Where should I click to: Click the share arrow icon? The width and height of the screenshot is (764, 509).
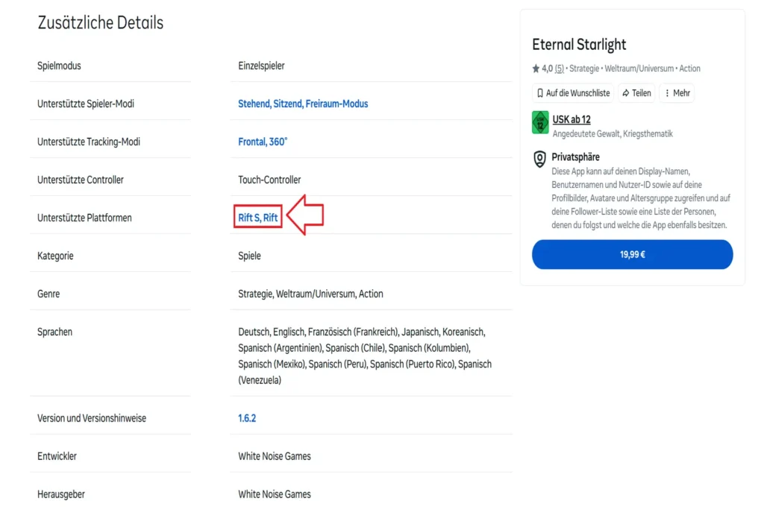(626, 93)
